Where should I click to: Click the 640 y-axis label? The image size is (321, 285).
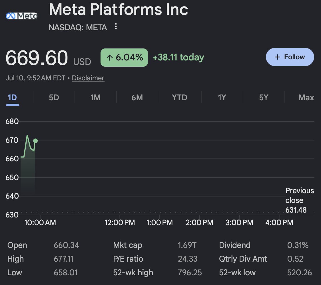[12, 196]
